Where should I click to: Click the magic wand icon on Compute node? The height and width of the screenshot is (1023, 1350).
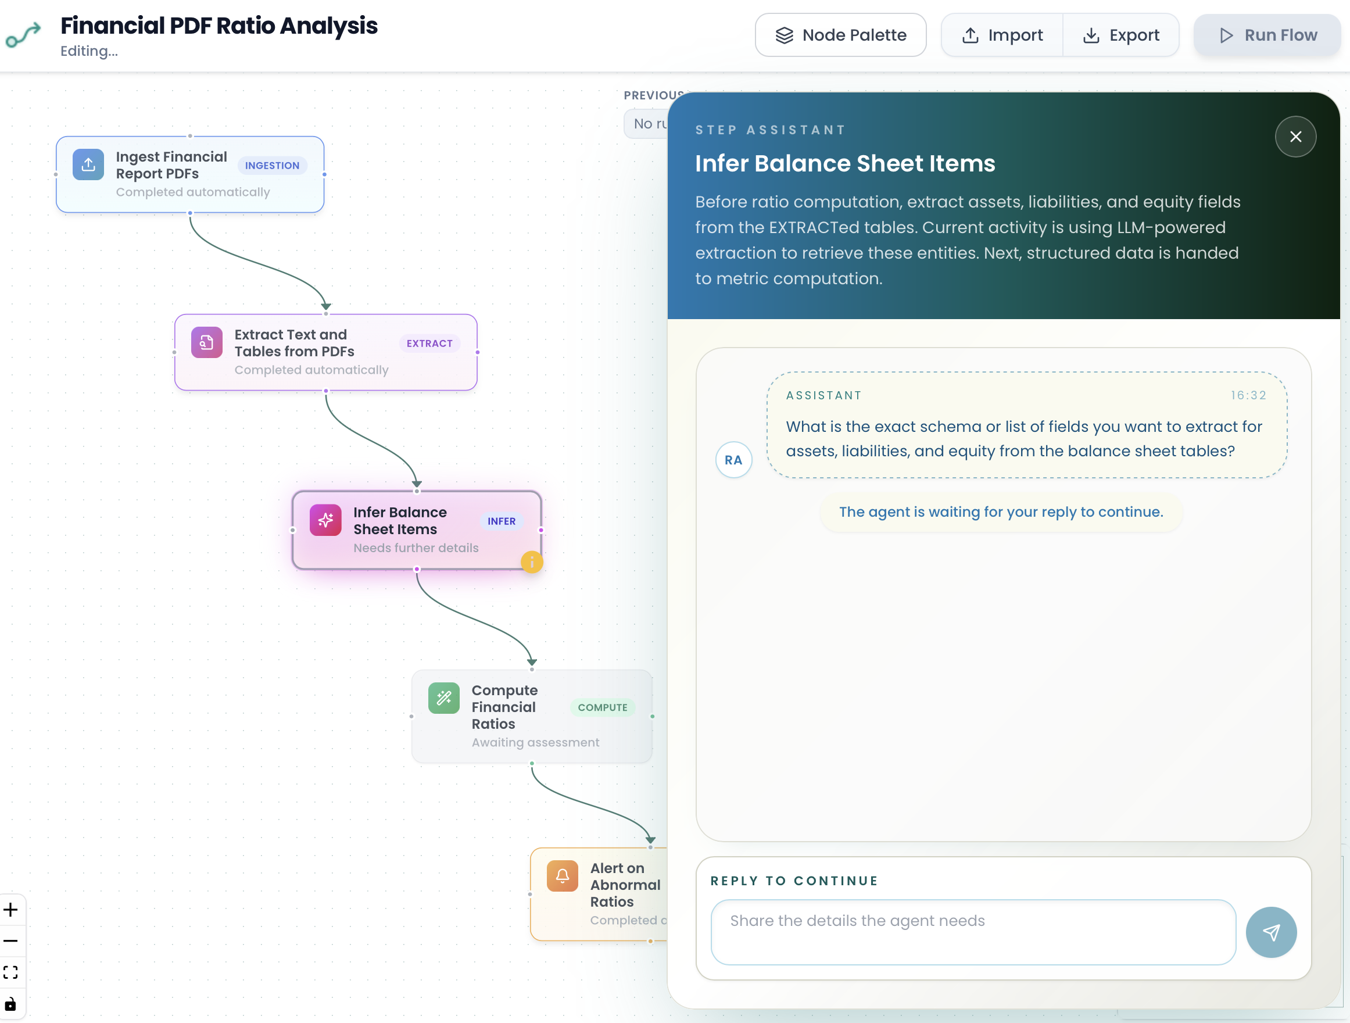tap(443, 697)
